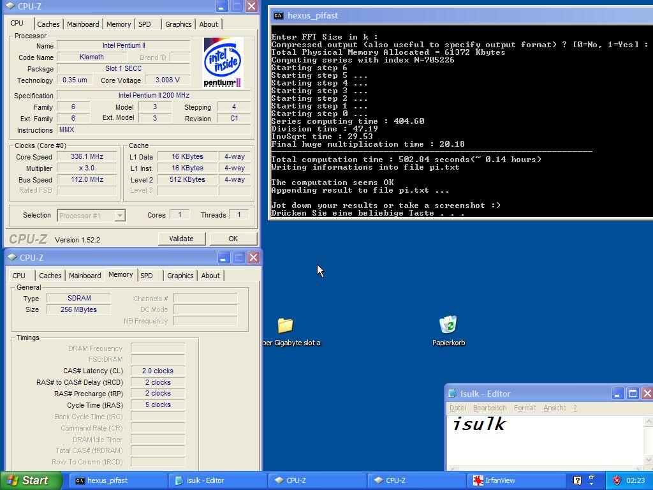The width and height of the screenshot is (653, 490).
Task: Open About tab in top CPU-Z window
Action: (x=209, y=24)
